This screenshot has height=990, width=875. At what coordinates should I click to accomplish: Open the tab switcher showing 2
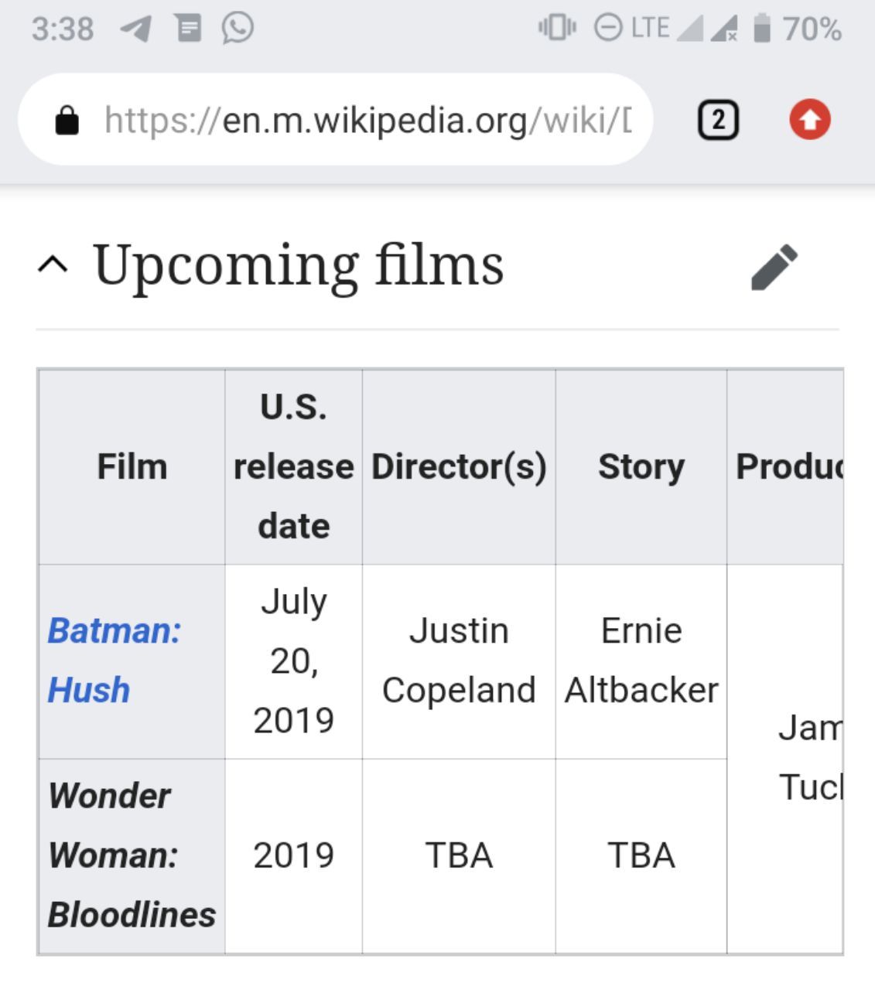718,121
